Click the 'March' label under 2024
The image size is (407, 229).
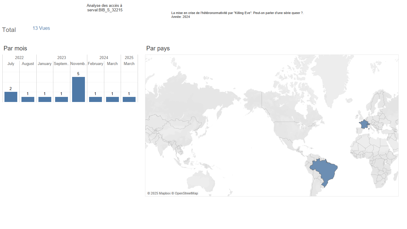pos(112,64)
